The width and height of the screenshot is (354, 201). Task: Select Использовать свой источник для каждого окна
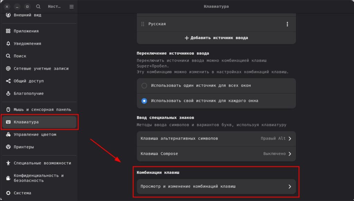click(216, 101)
